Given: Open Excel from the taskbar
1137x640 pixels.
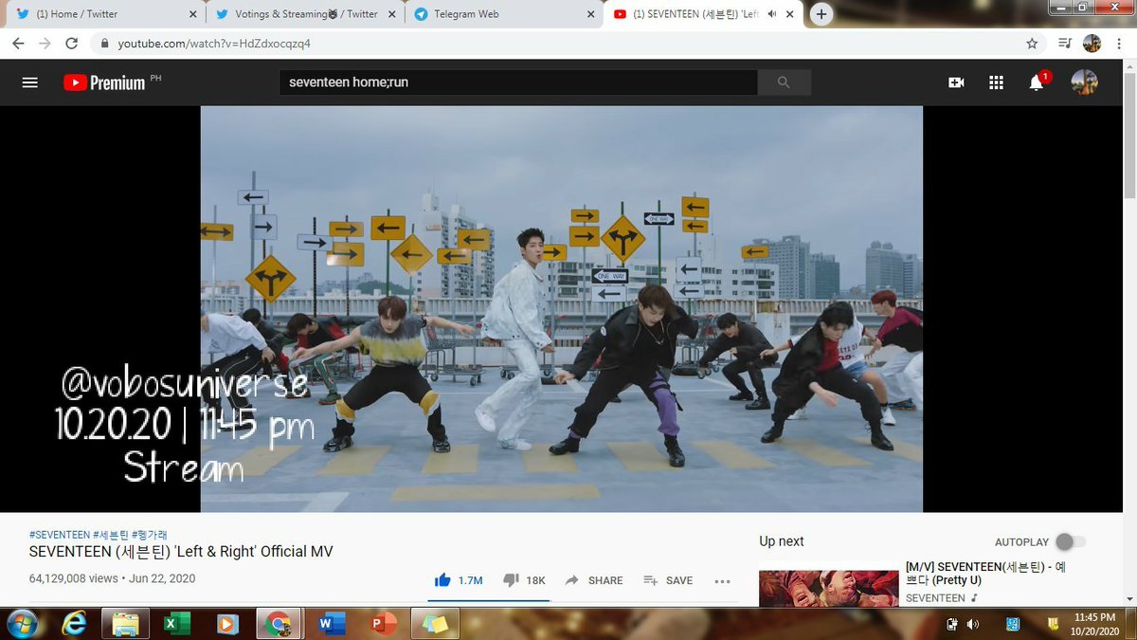Looking at the screenshot, I should click(175, 624).
